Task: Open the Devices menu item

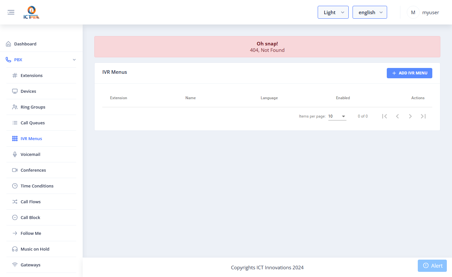Action: coord(41,91)
